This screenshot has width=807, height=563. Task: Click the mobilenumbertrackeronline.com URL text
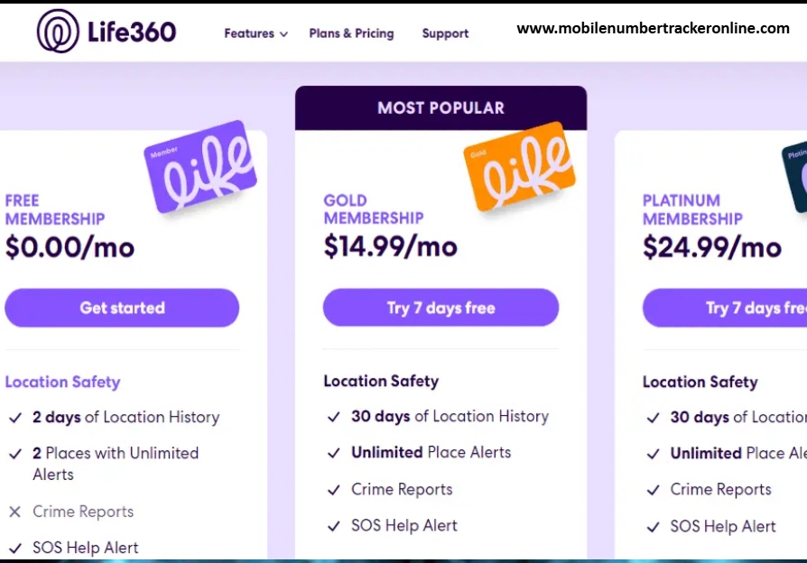[653, 28]
